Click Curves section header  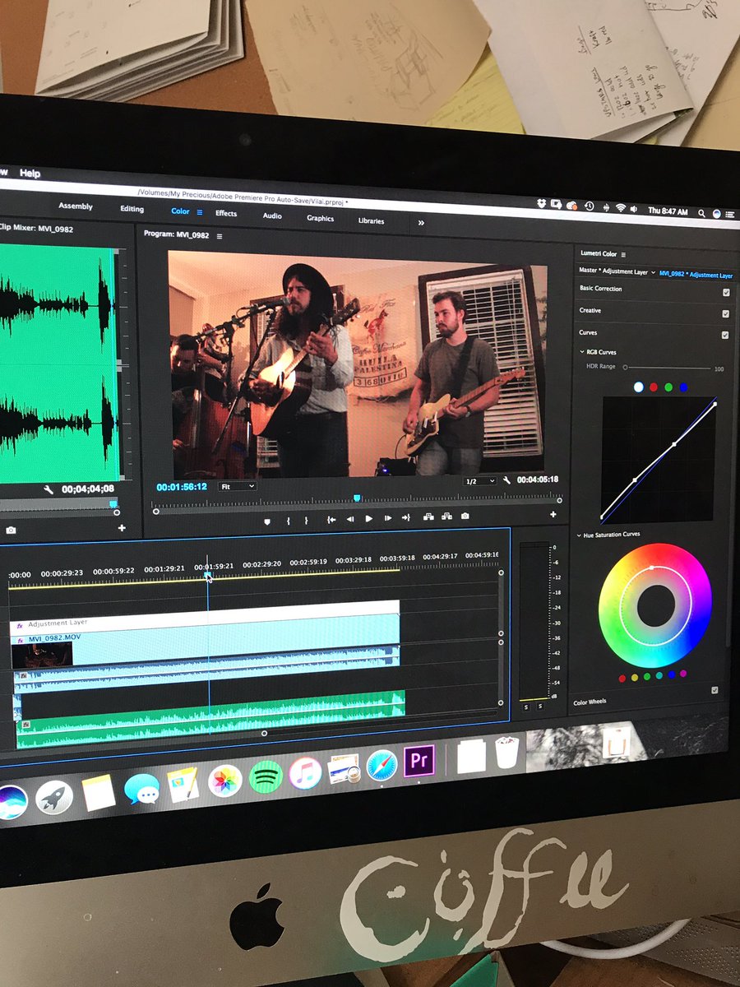click(x=589, y=332)
